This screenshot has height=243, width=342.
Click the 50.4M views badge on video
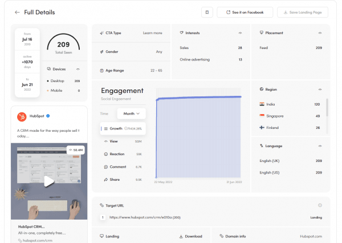(x=75, y=150)
